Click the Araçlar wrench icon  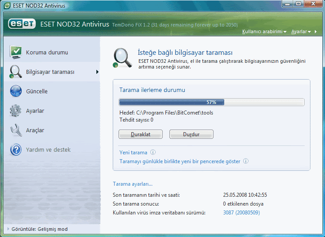coord(16,130)
